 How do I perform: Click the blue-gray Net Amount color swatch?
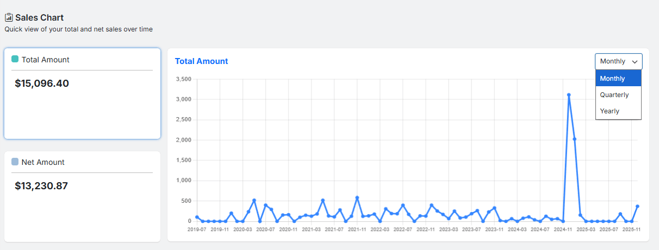click(x=15, y=162)
